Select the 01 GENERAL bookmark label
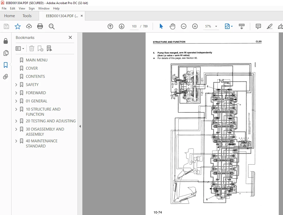283x215 pixels. click(x=36, y=101)
